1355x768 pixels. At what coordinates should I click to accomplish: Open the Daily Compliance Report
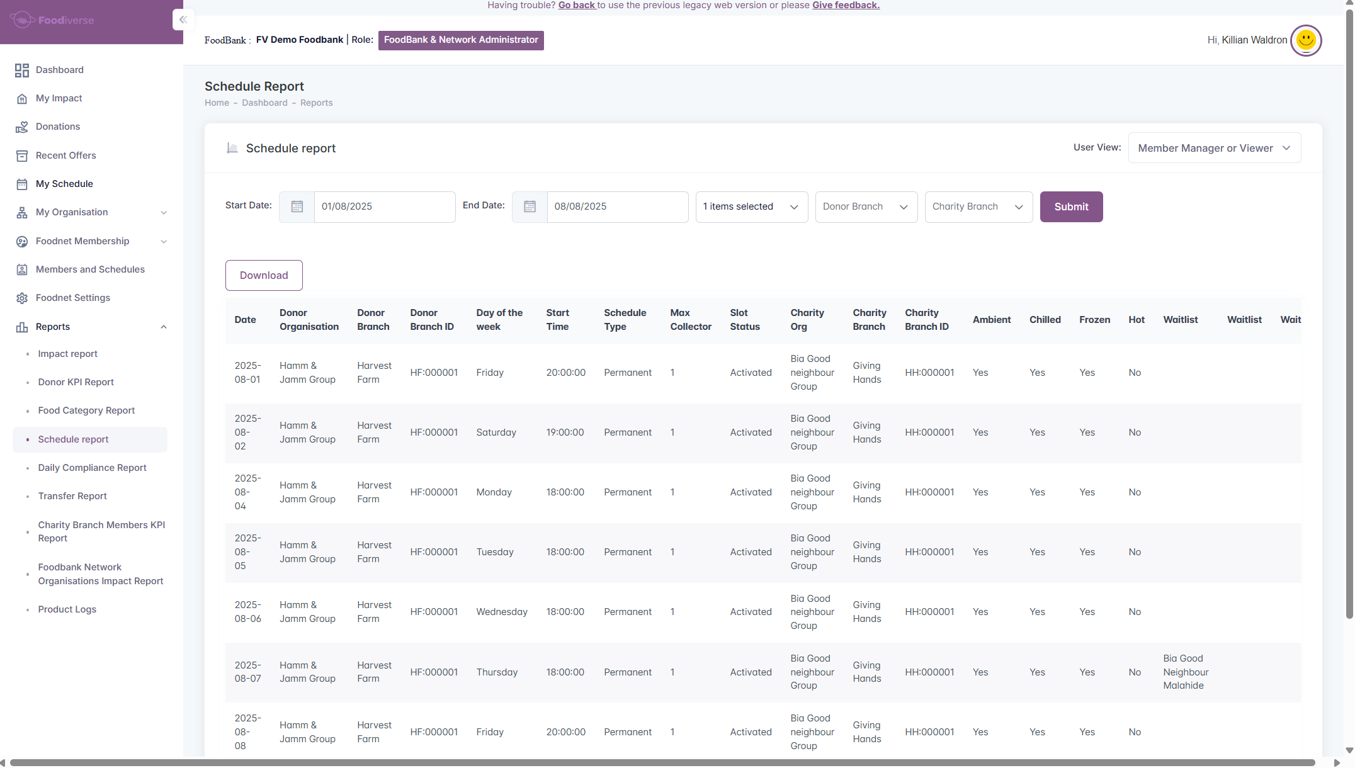[x=92, y=468]
